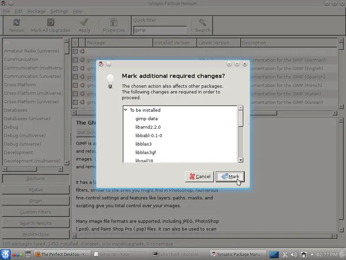Screen dimensions: 346x260
Task: Tick the checkbox for the English documentation package
Action: pos(75,68)
